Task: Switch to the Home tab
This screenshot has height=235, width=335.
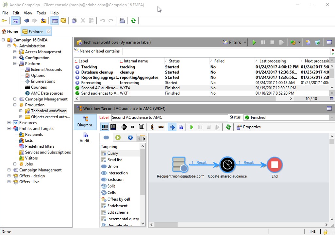Action: (x=10, y=31)
